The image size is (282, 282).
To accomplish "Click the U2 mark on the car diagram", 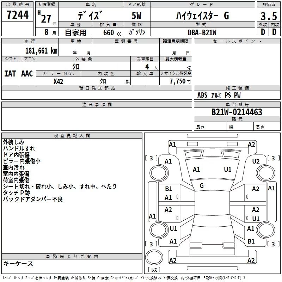I will pyautogui.click(x=256, y=161).
